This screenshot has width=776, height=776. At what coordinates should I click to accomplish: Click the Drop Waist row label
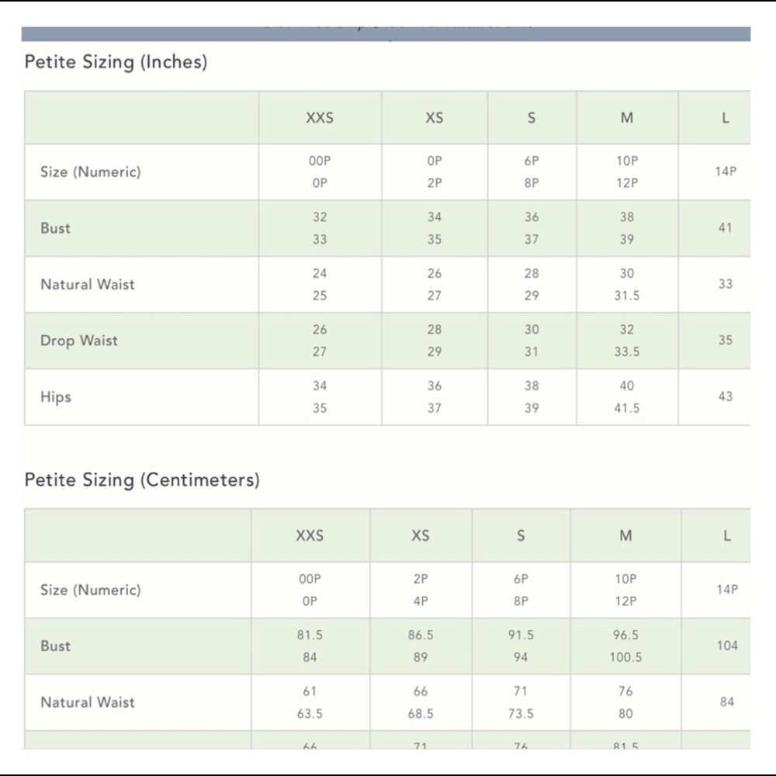(x=79, y=341)
